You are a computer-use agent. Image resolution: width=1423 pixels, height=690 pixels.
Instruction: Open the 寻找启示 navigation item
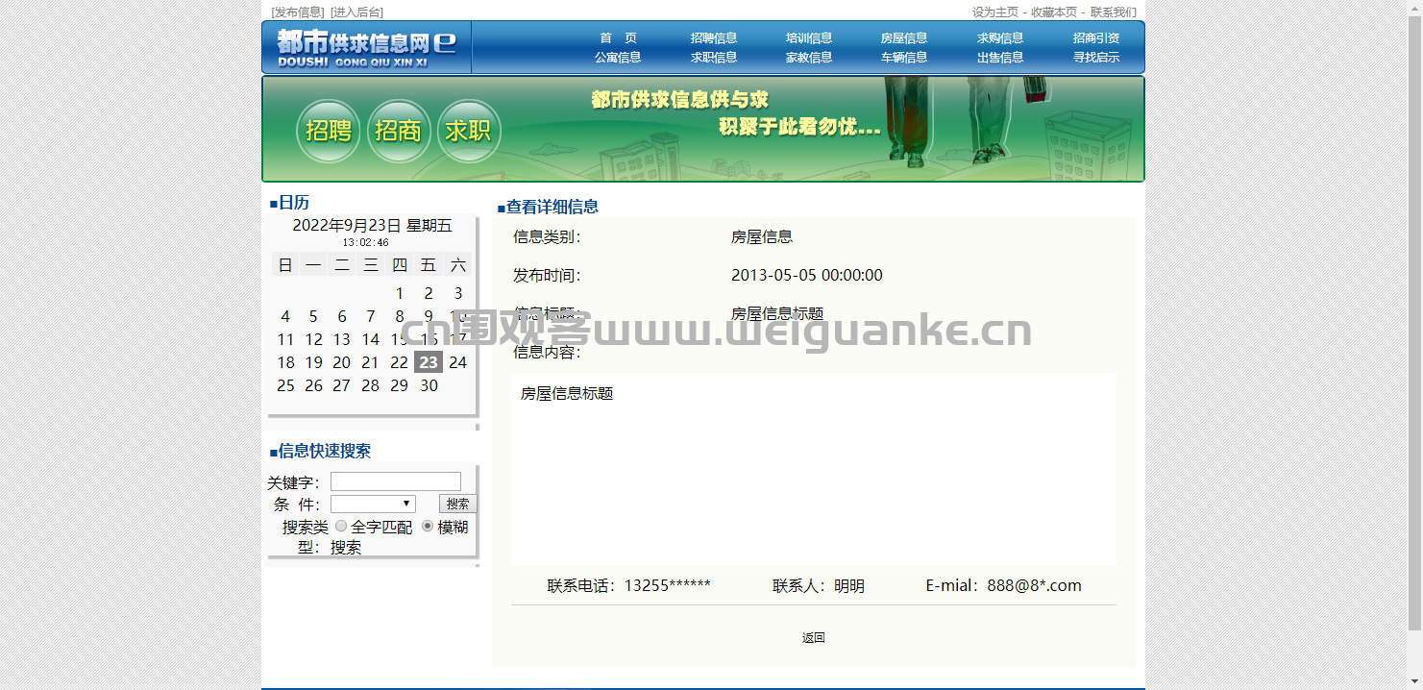[x=1096, y=58]
